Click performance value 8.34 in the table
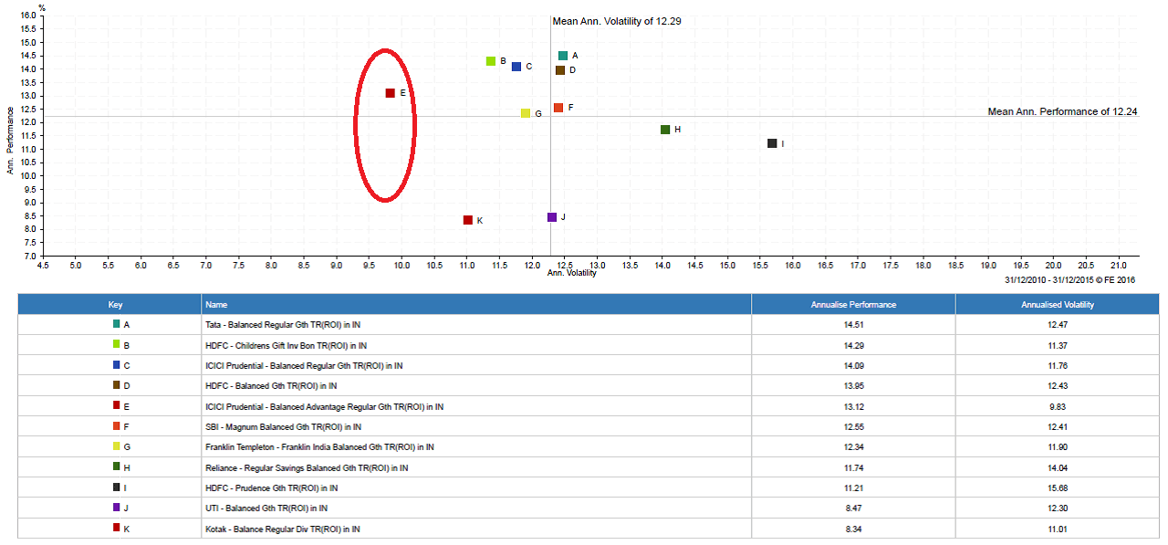The width and height of the screenshot is (1168, 545). pos(854,529)
